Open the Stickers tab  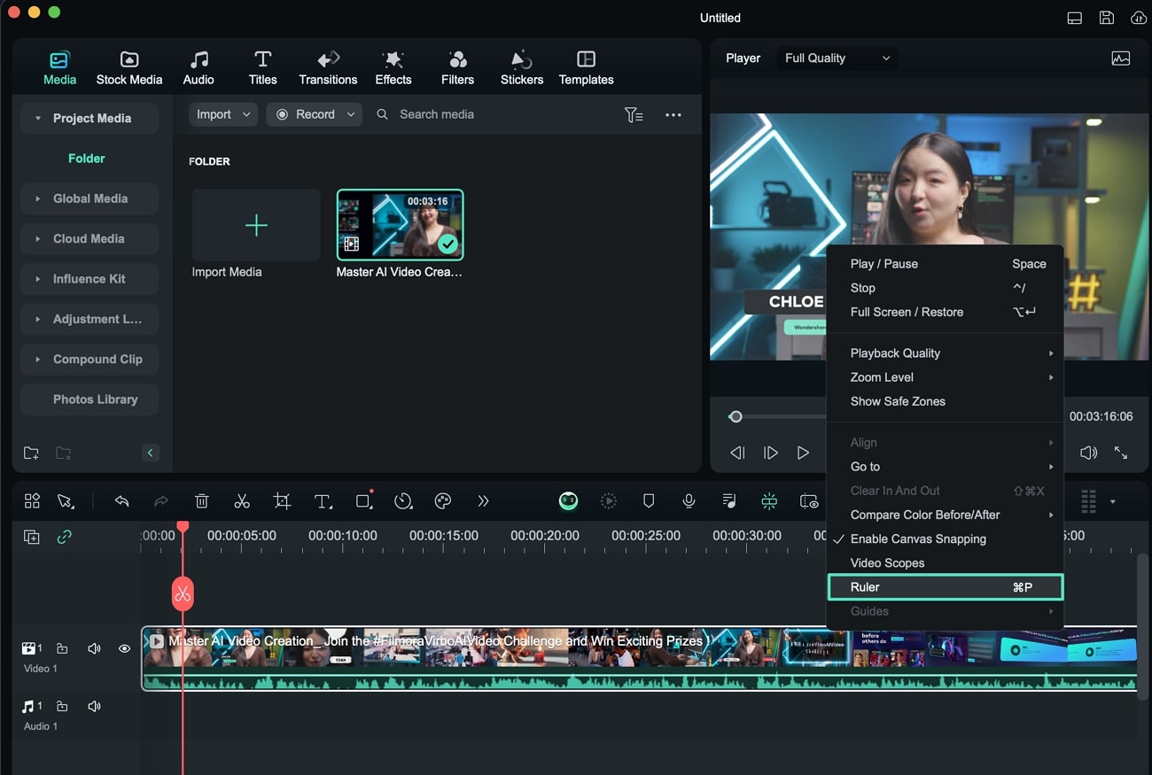point(521,68)
